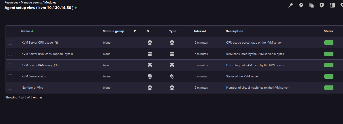Click S column database icon for CPU usage row
The height and width of the screenshot is (124, 343).
tap(150, 43)
